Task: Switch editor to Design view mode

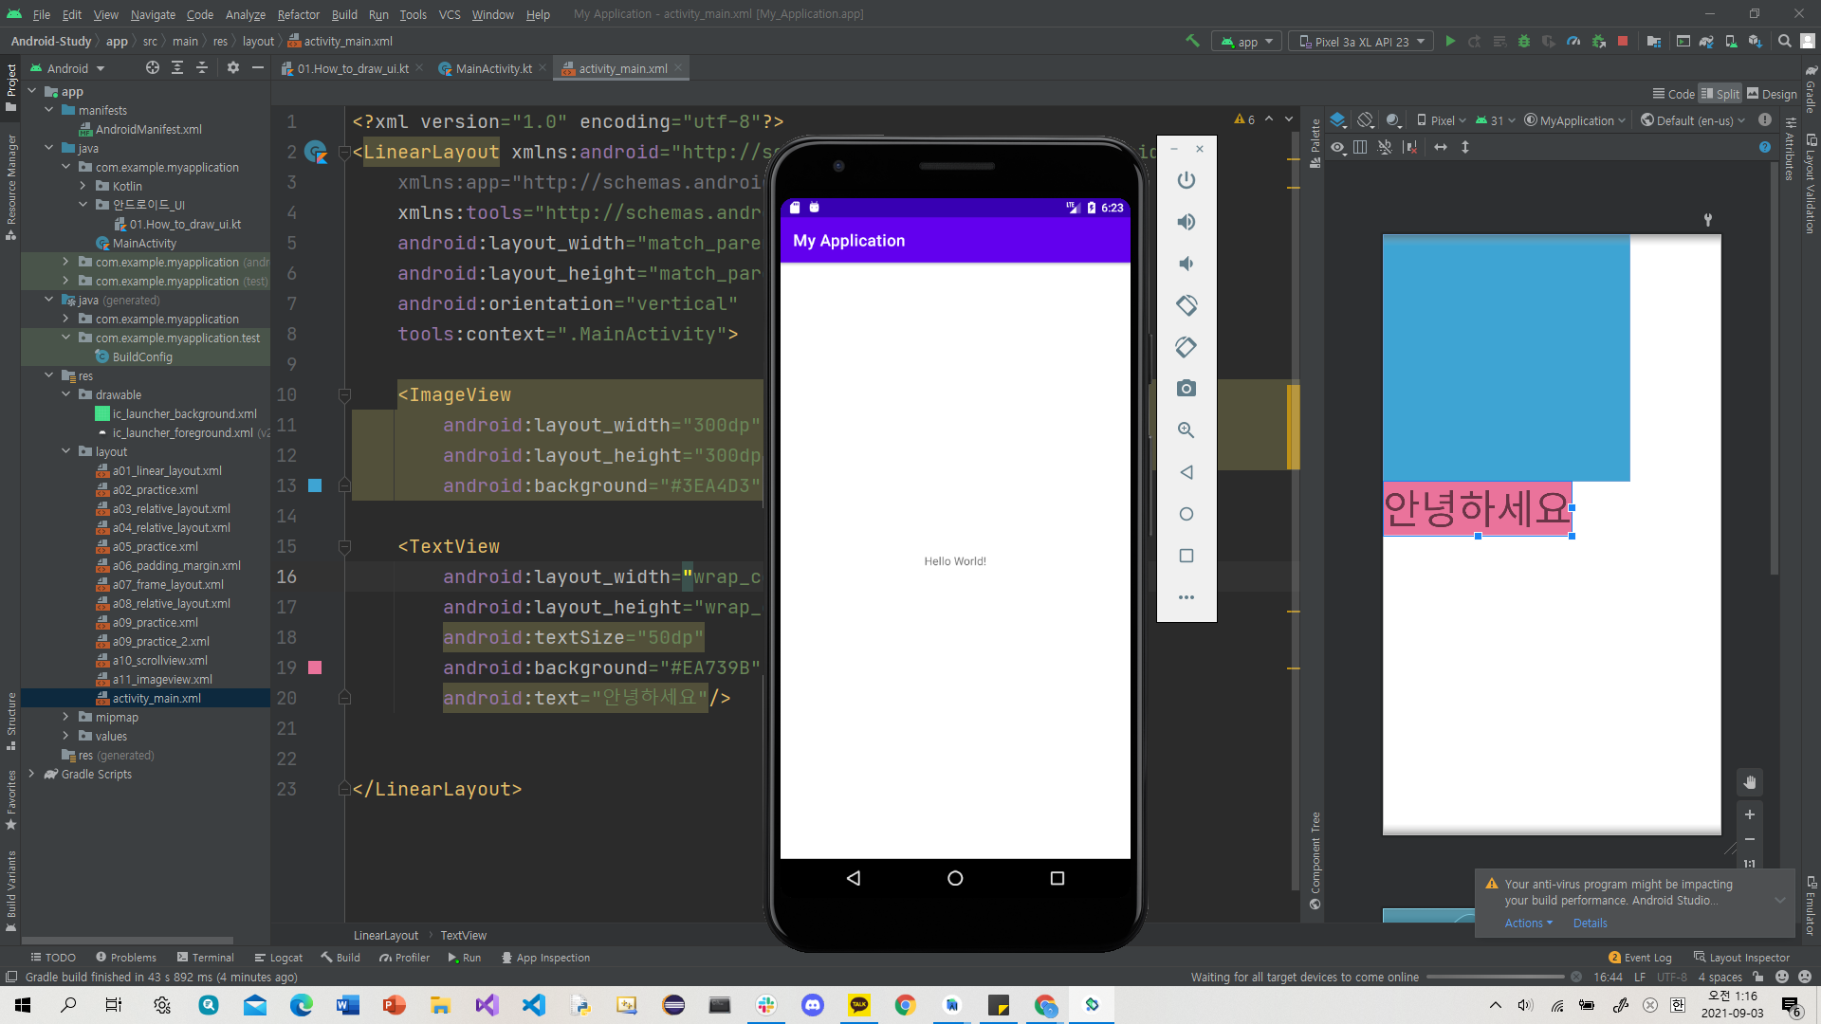Action: point(1772,94)
